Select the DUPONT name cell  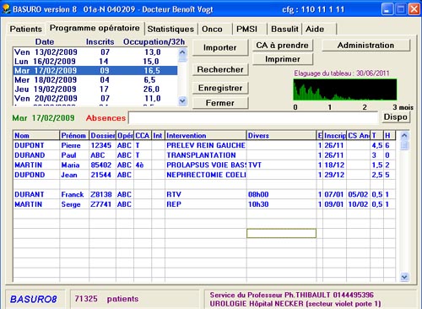36,145
